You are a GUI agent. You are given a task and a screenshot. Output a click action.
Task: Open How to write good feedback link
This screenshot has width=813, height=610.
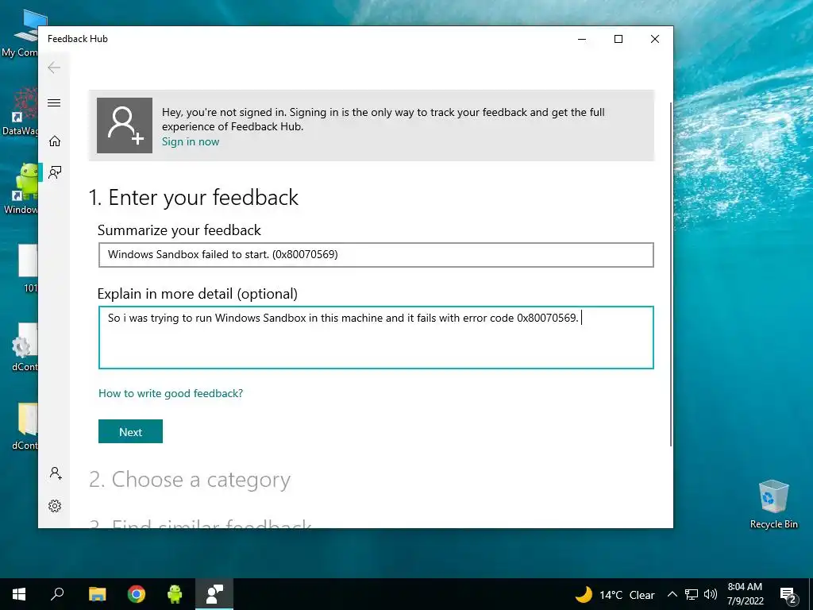click(171, 393)
